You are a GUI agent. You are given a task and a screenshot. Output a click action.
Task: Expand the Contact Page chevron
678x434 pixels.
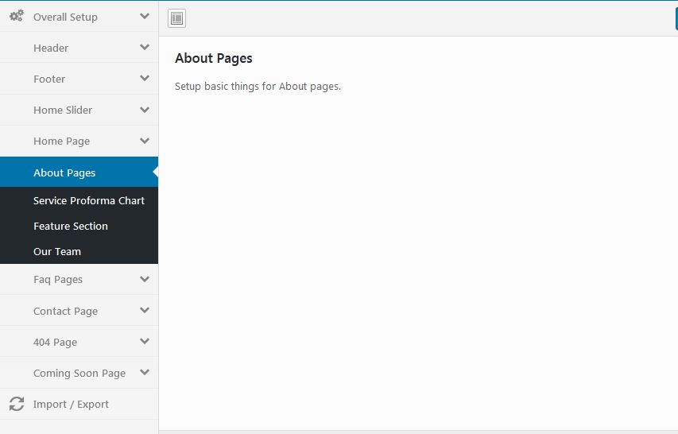tap(144, 310)
